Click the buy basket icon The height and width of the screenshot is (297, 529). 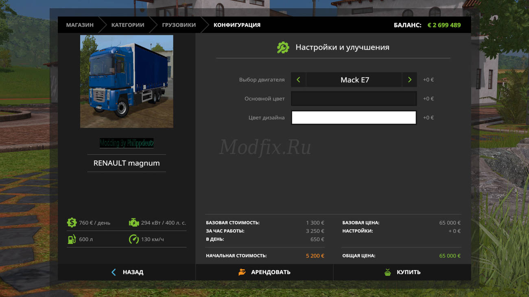387,272
